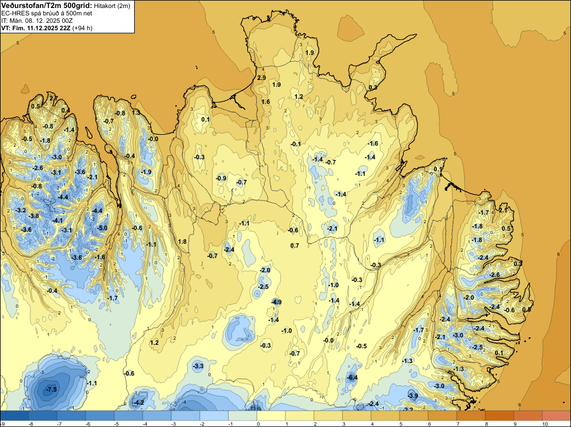Click the -2.6 value in the westfjords

38,168
